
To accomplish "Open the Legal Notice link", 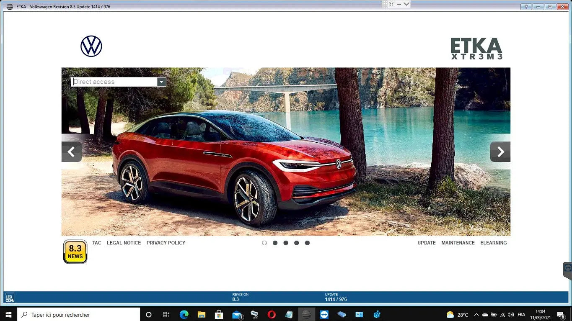I will click(x=124, y=243).
